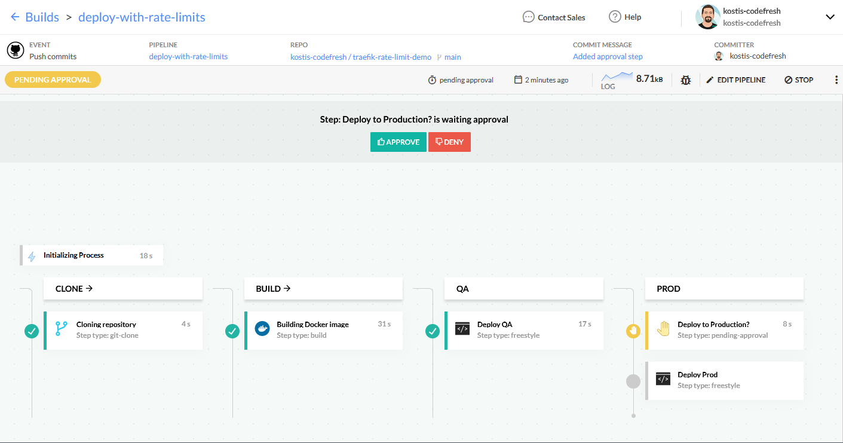Approve the Deploy to Production step
Image resolution: width=843 pixels, height=443 pixels.
pos(398,142)
